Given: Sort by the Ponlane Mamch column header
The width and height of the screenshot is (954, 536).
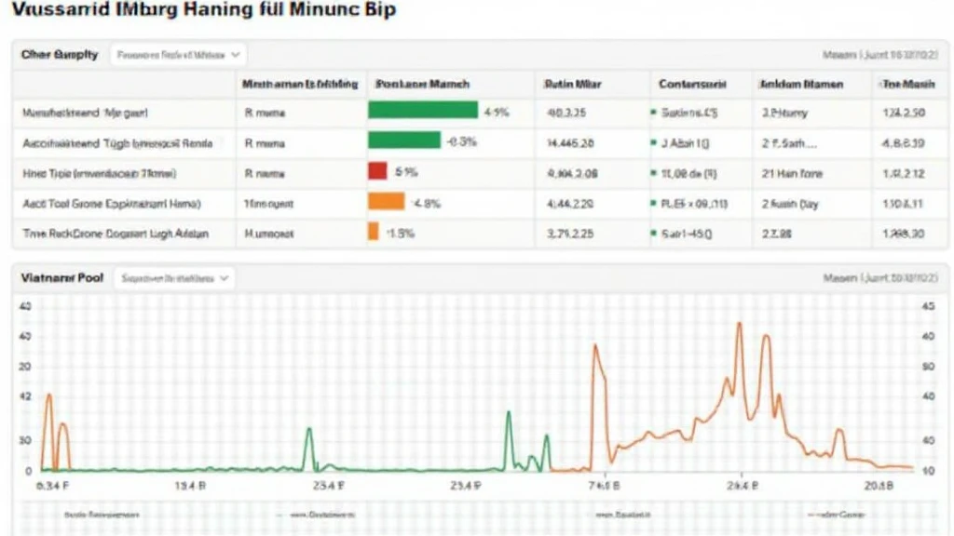Looking at the screenshot, I should pyautogui.click(x=422, y=84).
